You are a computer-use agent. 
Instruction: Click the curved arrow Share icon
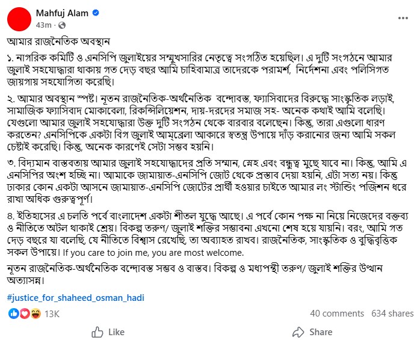coord(298,332)
